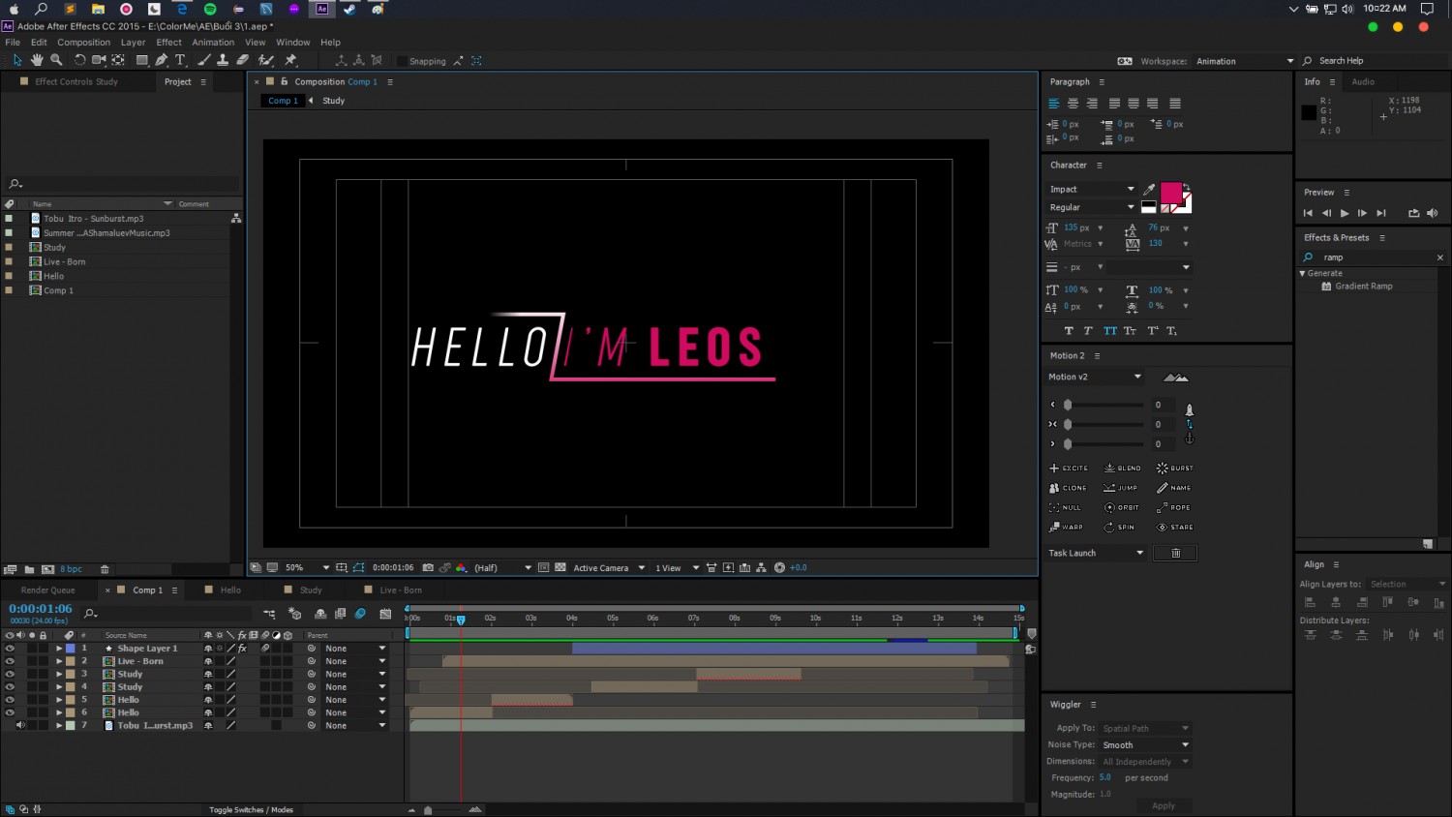
Task: Open the Wiggler Noise Type Smooth dropdown
Action: [x=1146, y=744]
